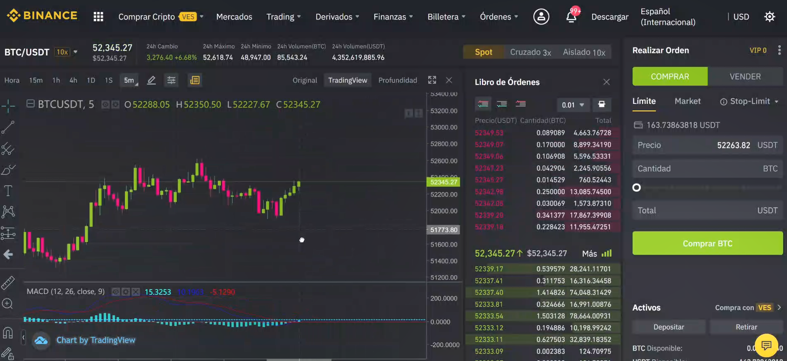
Task: Open MACD indicator settings gear
Action: [126, 292]
